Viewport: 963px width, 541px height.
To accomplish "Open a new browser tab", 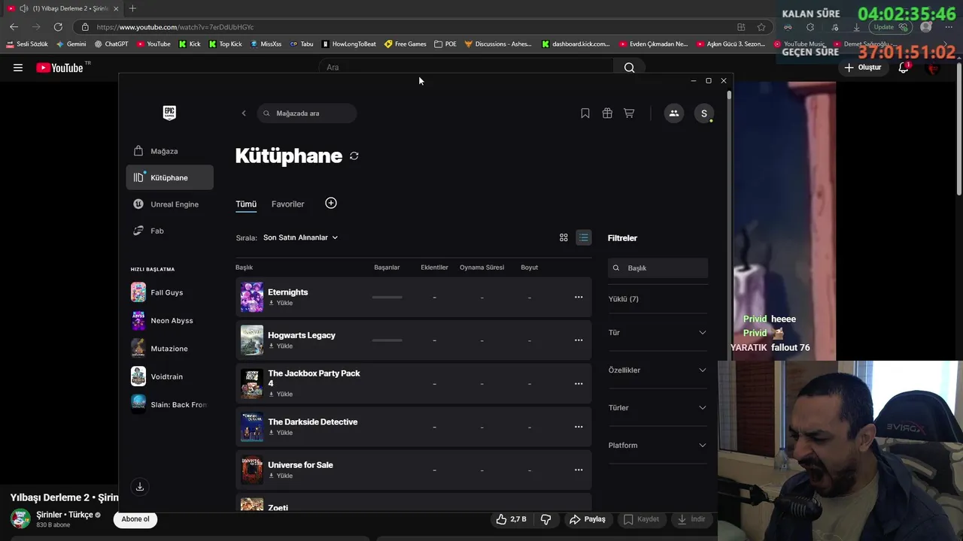I will [x=132, y=8].
